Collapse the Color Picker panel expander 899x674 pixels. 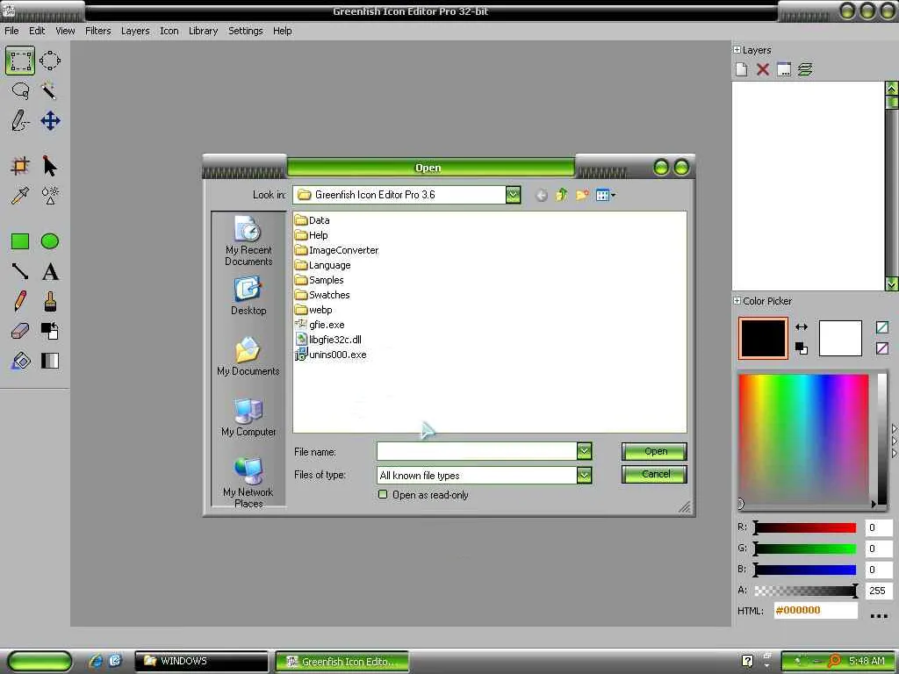737,300
